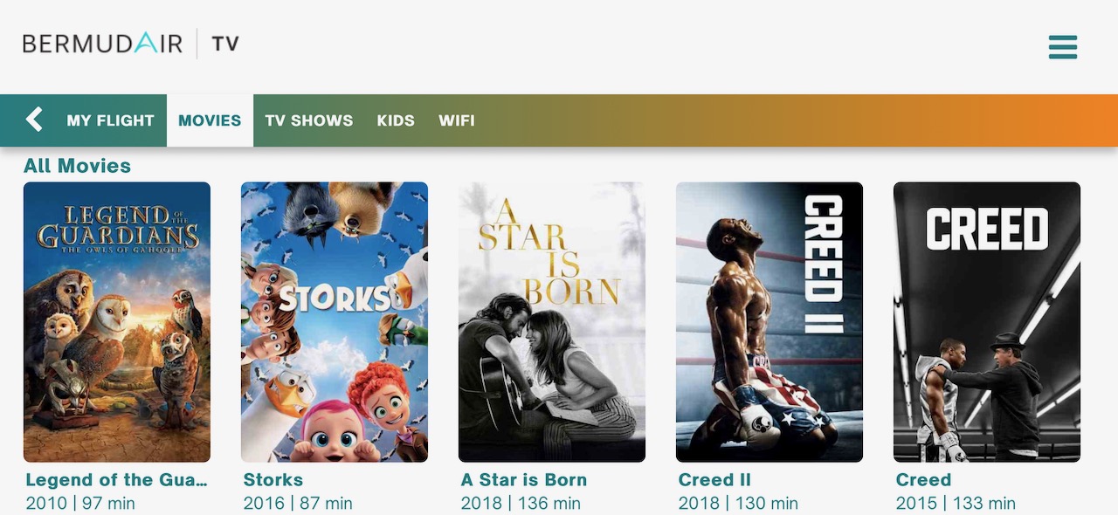The image size is (1118, 515).
Task: Switch to the TV Shows tab
Action: point(309,120)
